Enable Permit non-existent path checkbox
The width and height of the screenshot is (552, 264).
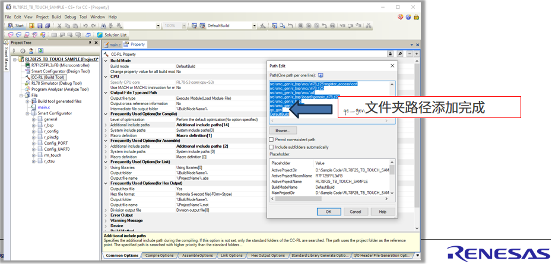tap(271, 140)
